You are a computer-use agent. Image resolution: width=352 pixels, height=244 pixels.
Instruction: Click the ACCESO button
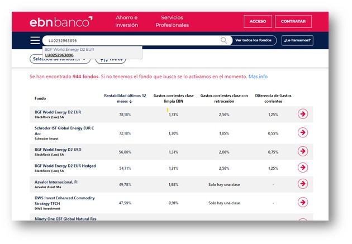pos(258,21)
